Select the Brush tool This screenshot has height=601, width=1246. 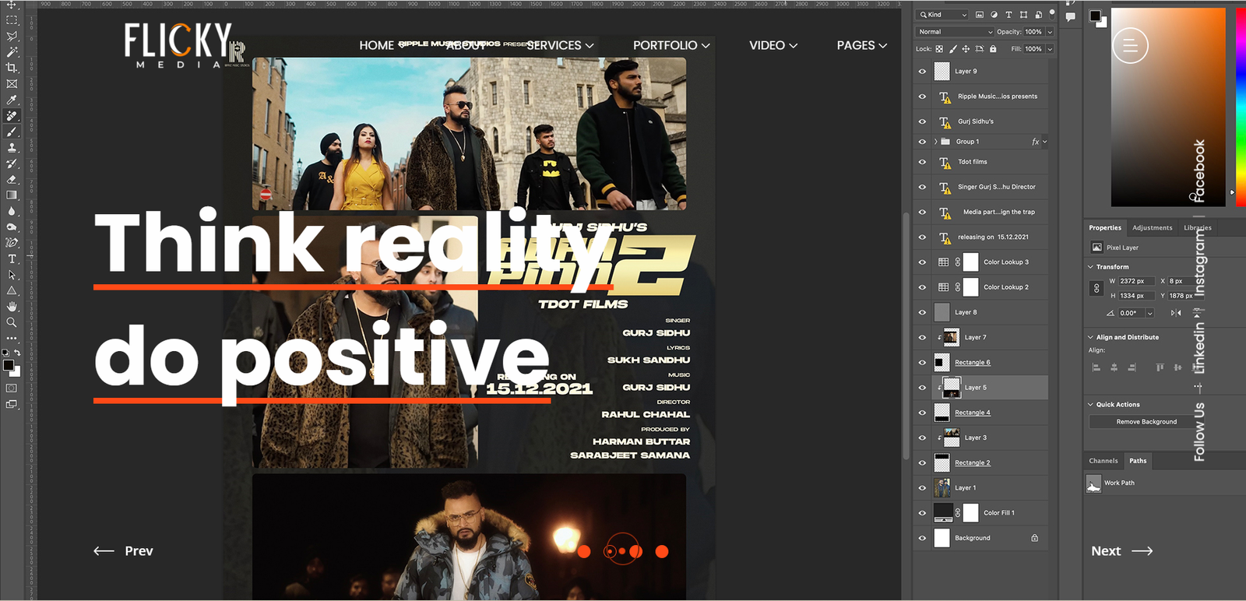(x=12, y=132)
